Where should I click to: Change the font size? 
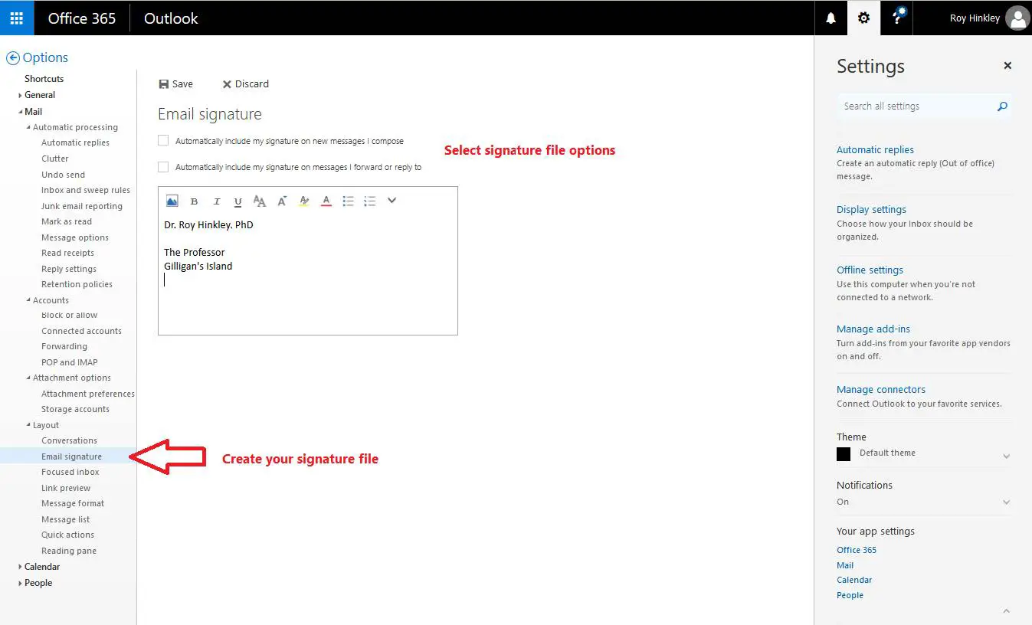pos(281,201)
